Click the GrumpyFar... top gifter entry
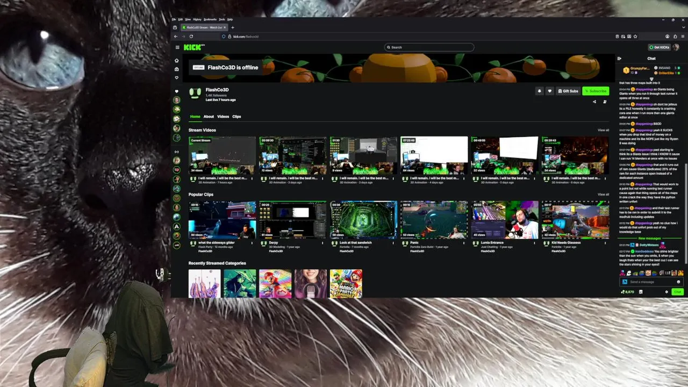The image size is (688, 387). click(x=636, y=70)
